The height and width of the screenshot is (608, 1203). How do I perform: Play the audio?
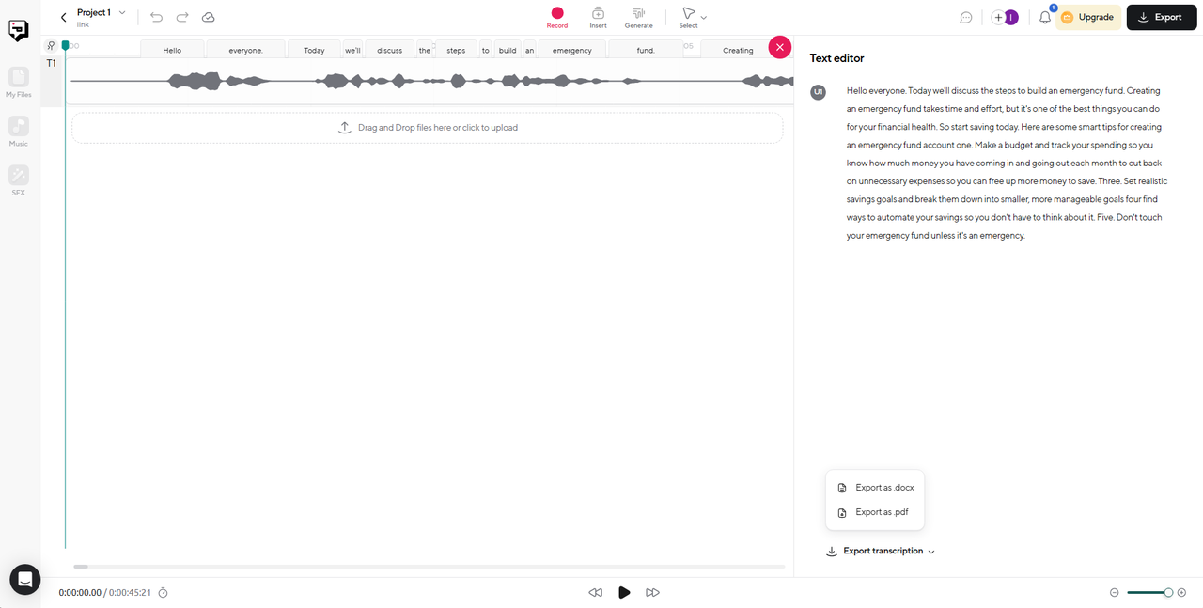[624, 592]
